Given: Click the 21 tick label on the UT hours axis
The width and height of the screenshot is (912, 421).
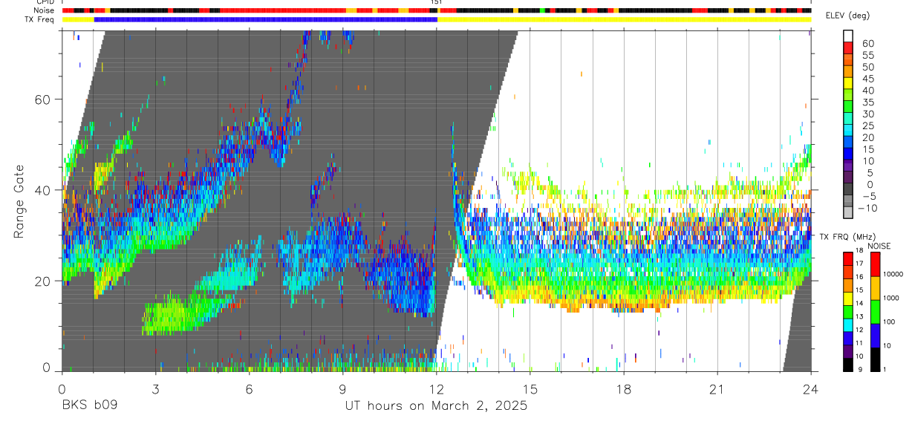Looking at the screenshot, I should point(717,389).
